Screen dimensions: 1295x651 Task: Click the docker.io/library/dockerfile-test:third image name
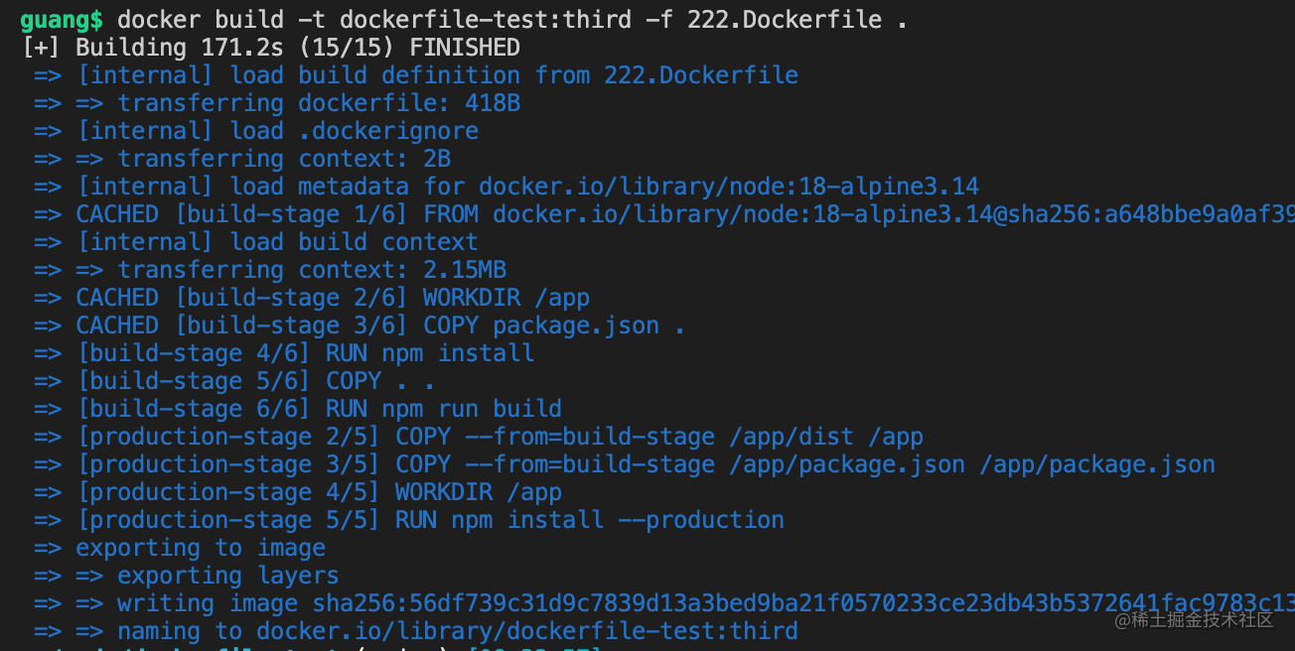coord(527,631)
